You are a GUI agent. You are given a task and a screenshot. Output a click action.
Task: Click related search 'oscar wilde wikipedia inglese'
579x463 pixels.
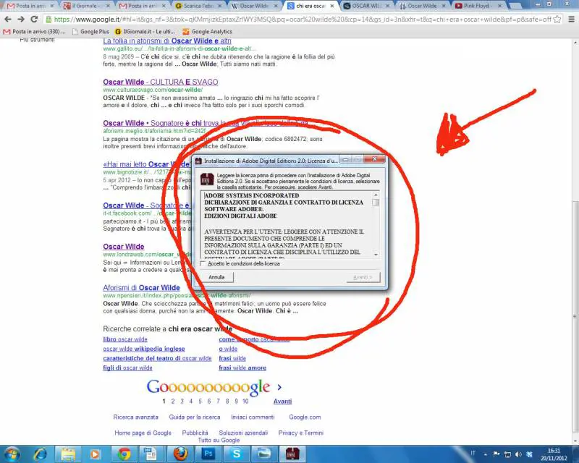tap(144, 349)
